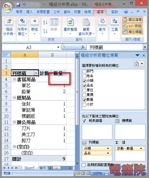This screenshot has width=149, height=178.
Task: Switch to the 插入 ribbon tab
Action: pyautogui.click(x=30, y=12)
